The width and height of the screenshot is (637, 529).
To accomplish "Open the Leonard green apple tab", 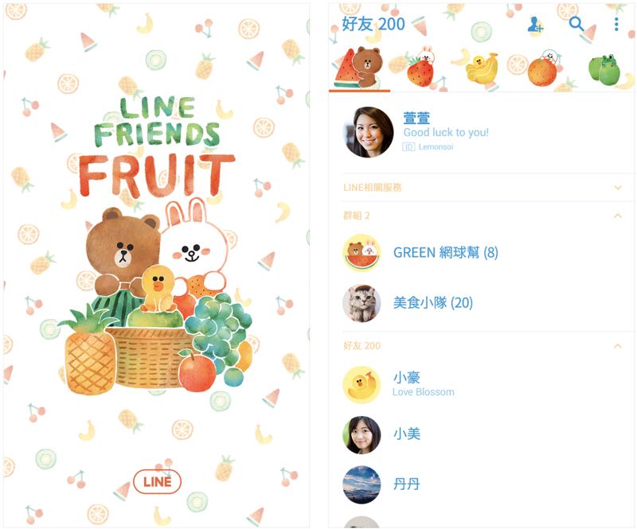I will coord(604,68).
